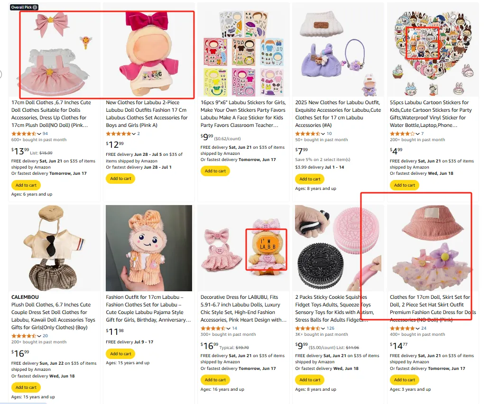Add CALEMBOU couple dress set to cart

pyautogui.click(x=26, y=387)
